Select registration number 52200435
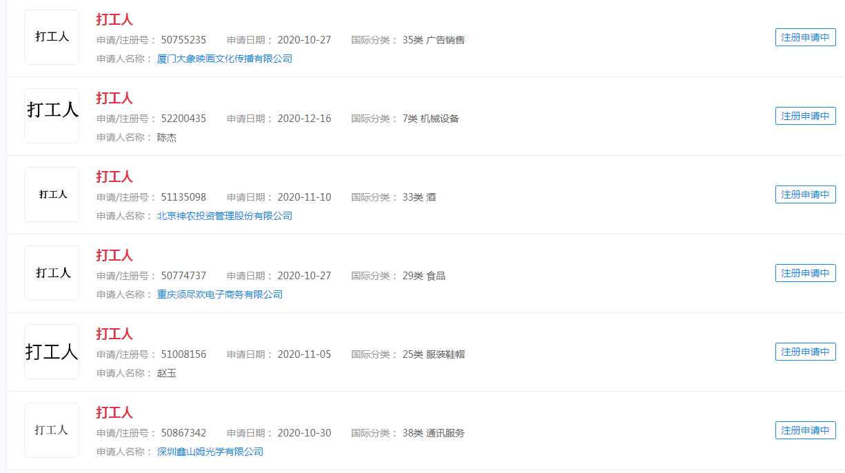The height and width of the screenshot is (473, 845). (183, 119)
